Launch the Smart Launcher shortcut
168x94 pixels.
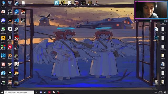click(x=17, y=57)
